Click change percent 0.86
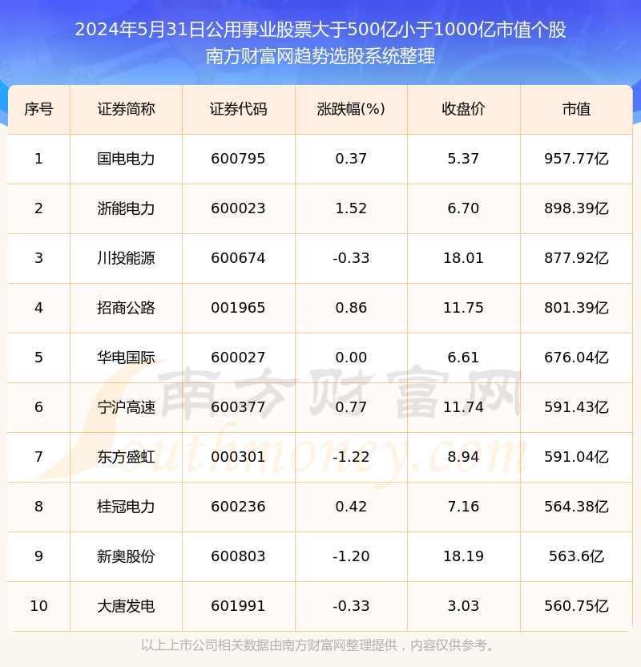 point(351,308)
